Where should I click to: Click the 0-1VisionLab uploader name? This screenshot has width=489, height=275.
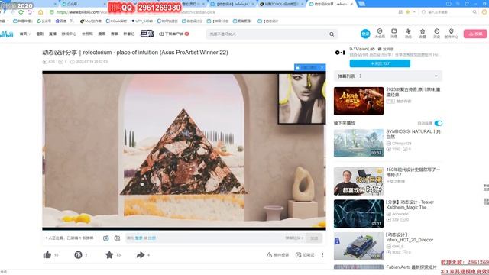[x=362, y=49]
